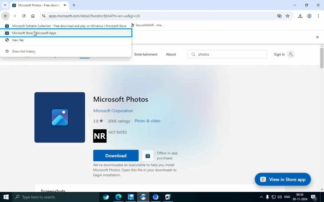Choose New Tab history entry

click(66, 40)
